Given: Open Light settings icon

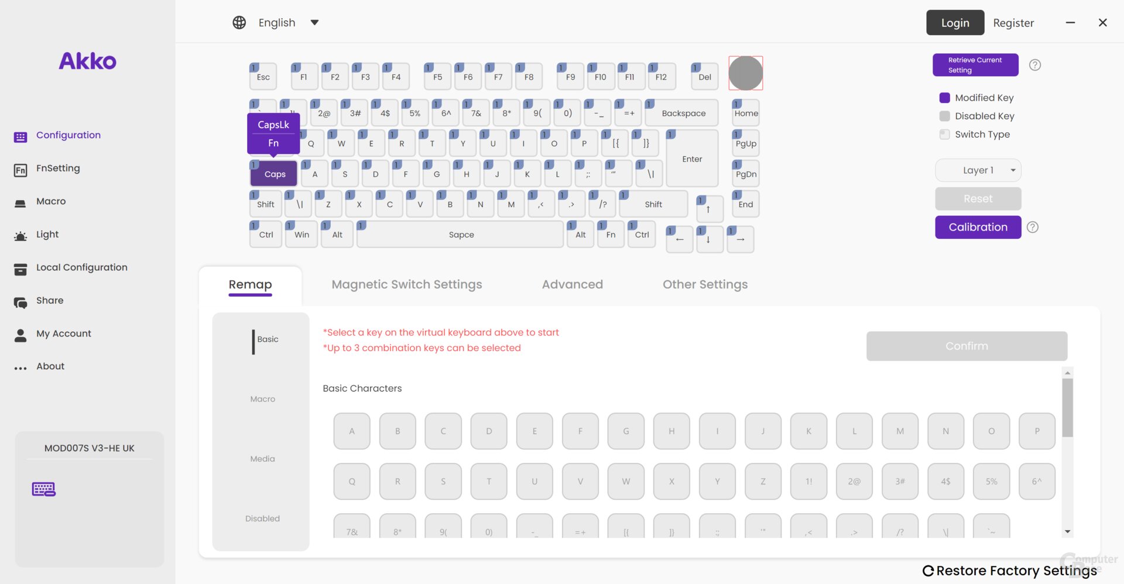Looking at the screenshot, I should point(20,236).
